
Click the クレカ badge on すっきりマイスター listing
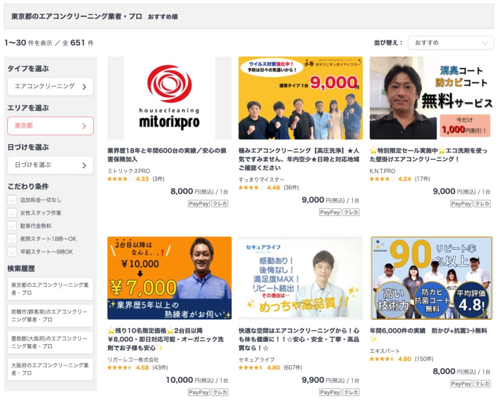(351, 212)
